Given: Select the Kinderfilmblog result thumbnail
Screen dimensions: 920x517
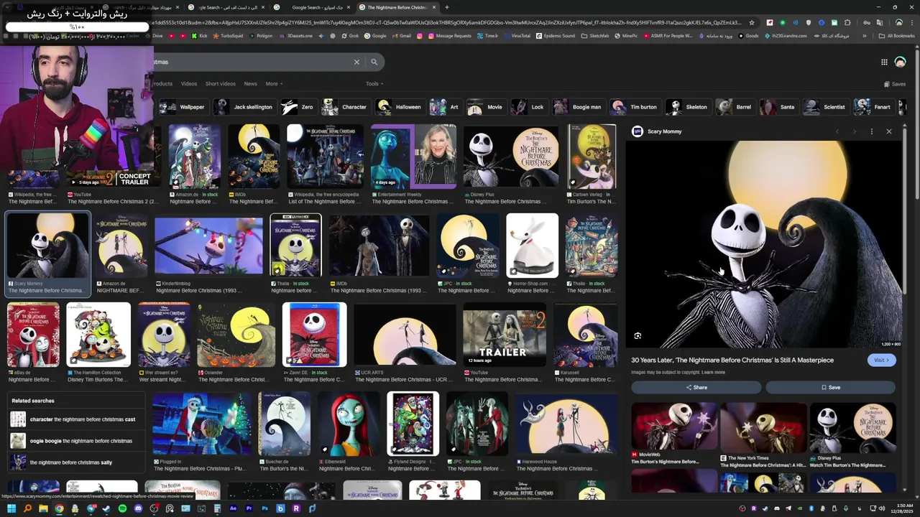Looking at the screenshot, I should [x=208, y=246].
